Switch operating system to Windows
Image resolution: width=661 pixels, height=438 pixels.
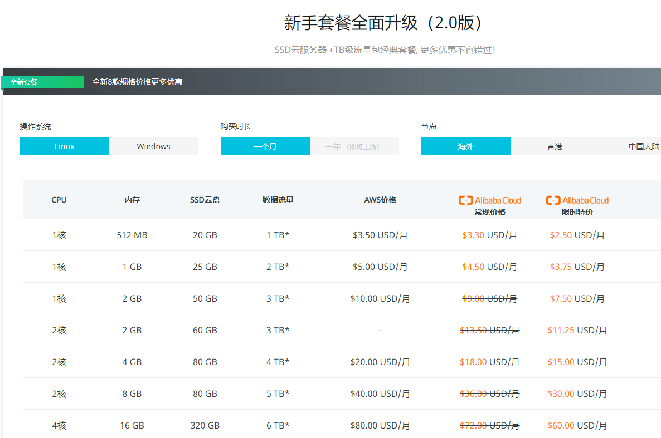154,146
